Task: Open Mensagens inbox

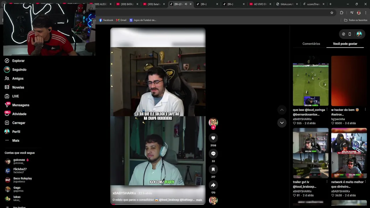Action: (x=21, y=105)
